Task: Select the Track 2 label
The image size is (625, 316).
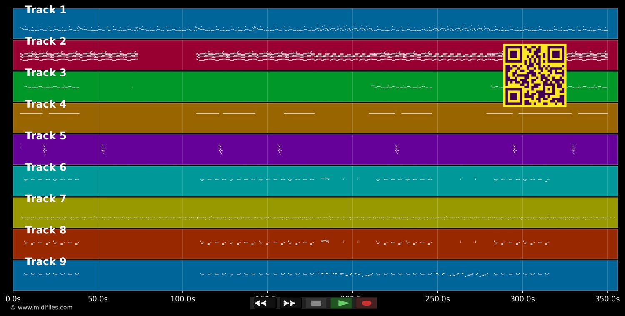Action: point(45,41)
